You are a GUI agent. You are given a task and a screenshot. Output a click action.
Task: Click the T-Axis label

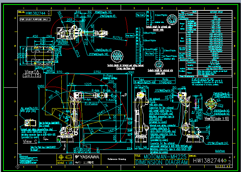110,100
